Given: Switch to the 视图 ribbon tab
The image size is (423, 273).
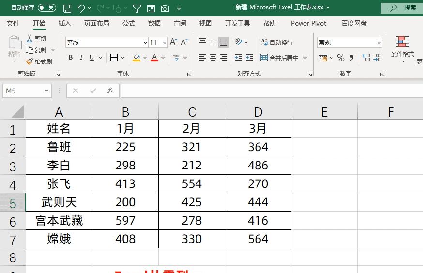Looking at the screenshot, I should pos(206,23).
